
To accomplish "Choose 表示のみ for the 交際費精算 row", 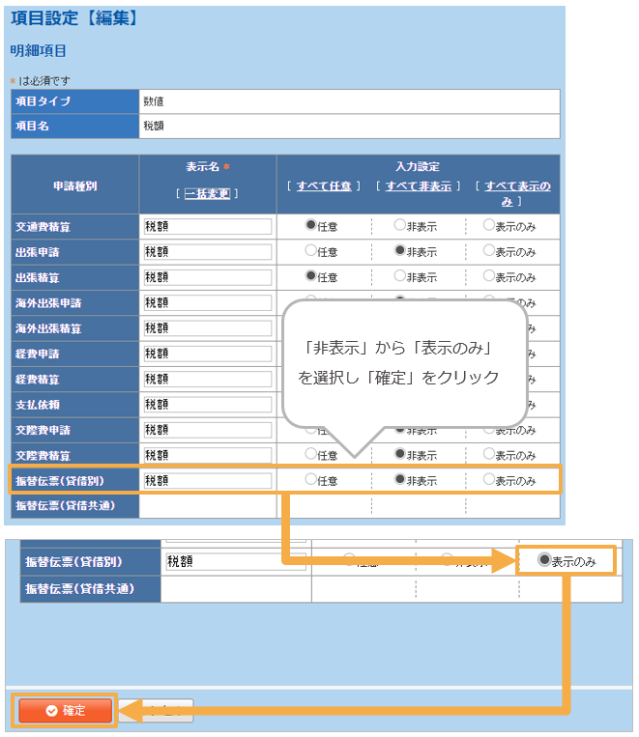I will point(488,454).
